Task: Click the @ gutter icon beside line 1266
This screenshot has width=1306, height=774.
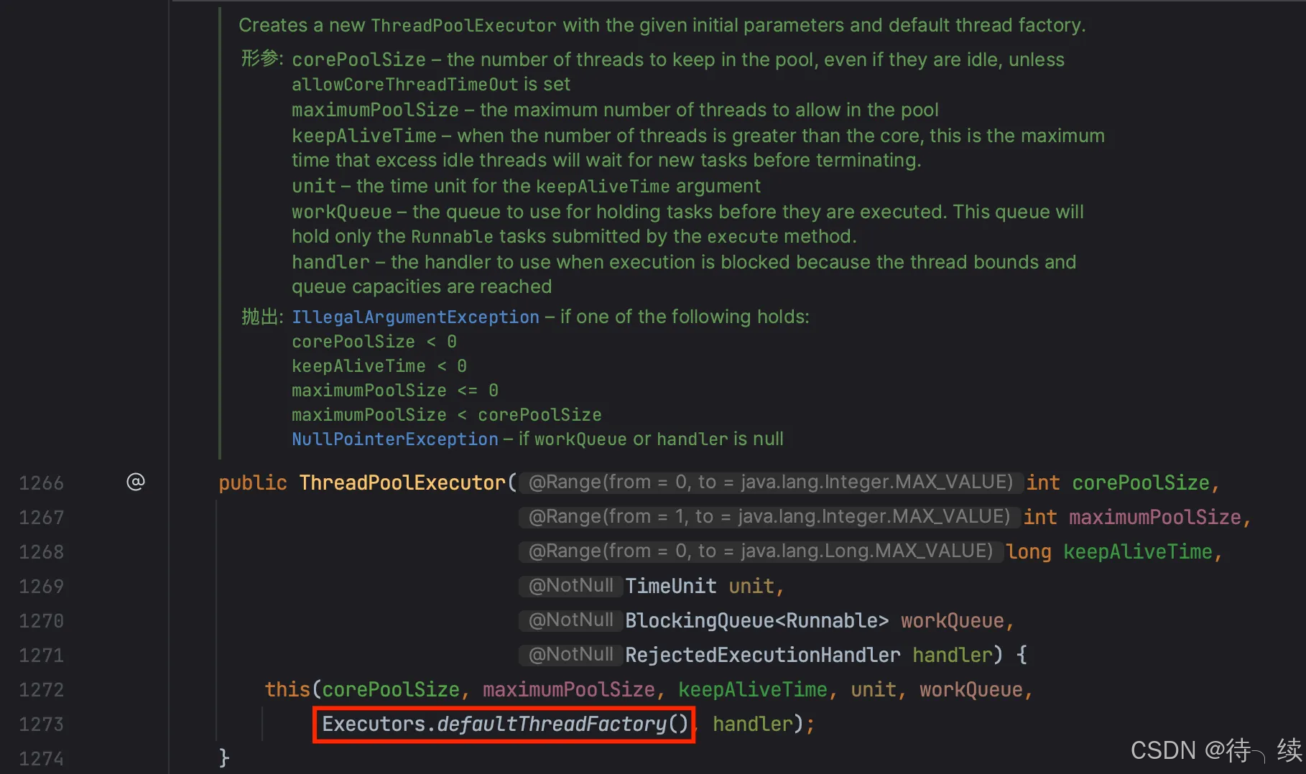Action: click(x=136, y=482)
